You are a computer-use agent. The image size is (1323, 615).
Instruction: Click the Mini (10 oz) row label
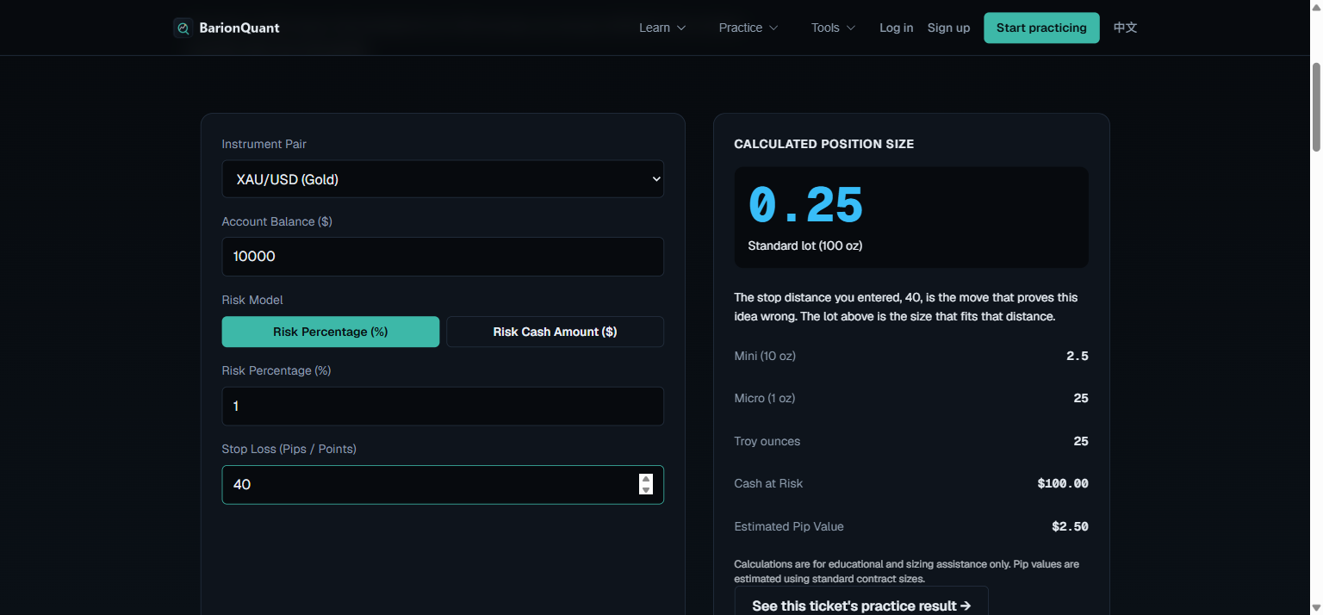pos(765,356)
